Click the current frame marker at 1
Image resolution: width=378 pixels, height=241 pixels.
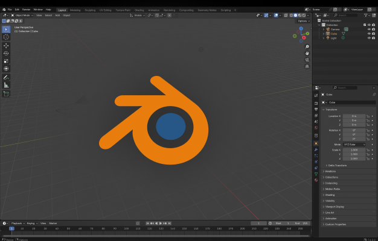click(x=11, y=228)
